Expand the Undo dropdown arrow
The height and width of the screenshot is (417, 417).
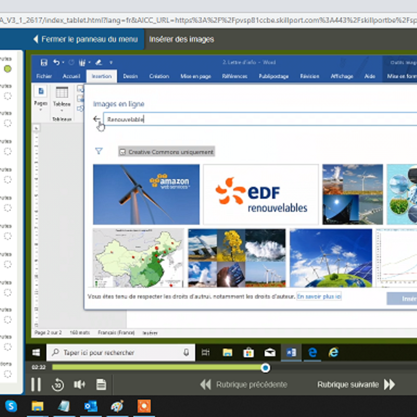(x=63, y=63)
